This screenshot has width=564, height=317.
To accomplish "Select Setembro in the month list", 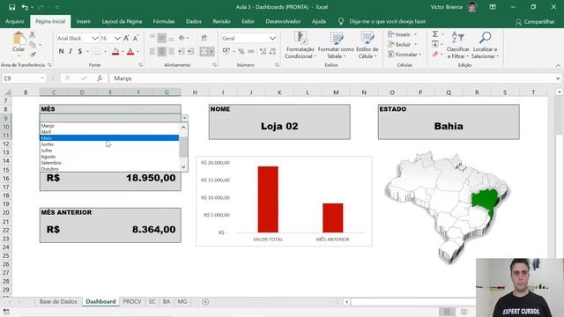I will [x=109, y=163].
